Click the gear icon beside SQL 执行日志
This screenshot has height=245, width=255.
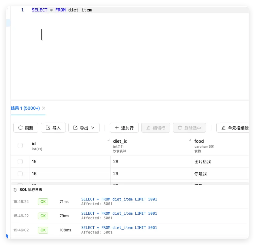pyautogui.click(x=15, y=190)
